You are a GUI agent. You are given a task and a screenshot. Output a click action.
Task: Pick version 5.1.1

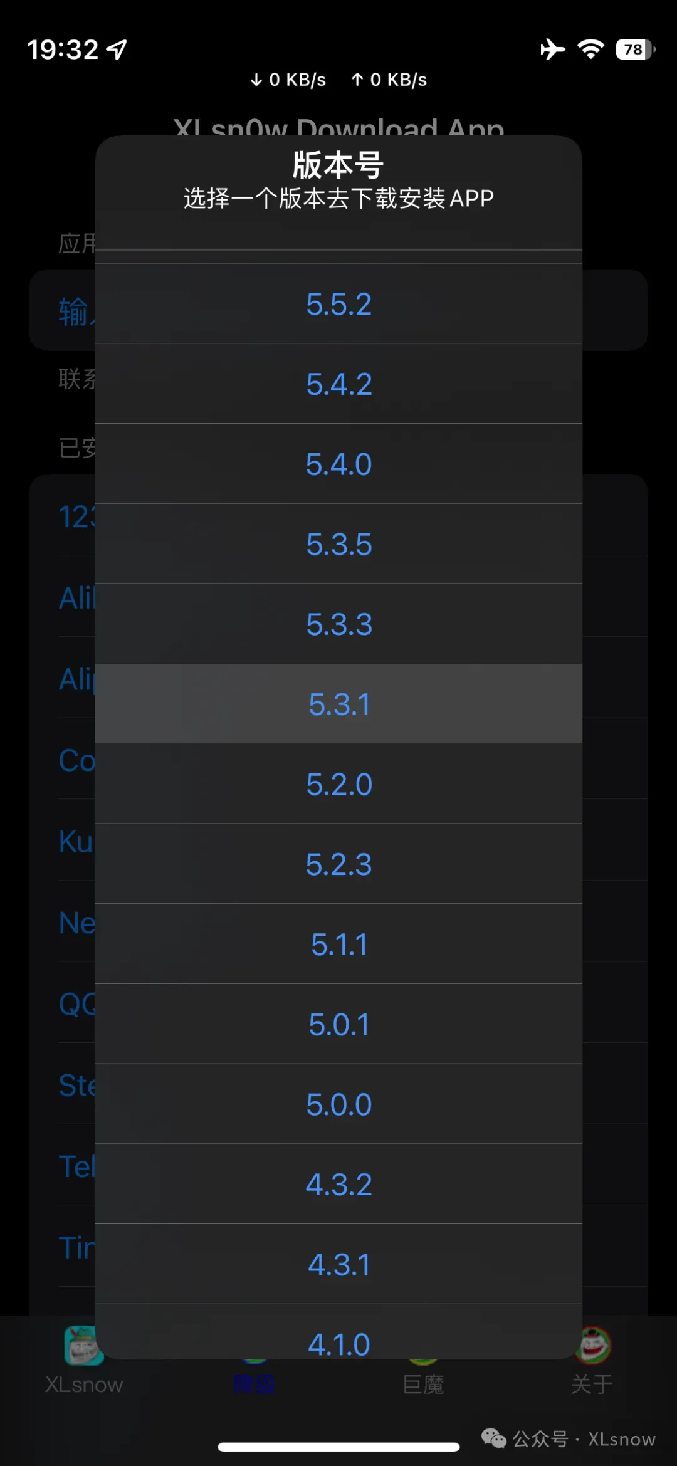(x=338, y=945)
